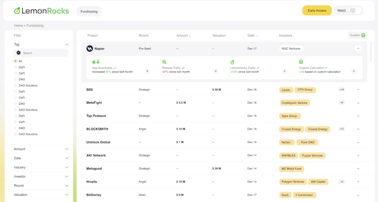
Task: Click the LemonRocks logo
Action: pyautogui.click(x=41, y=11)
